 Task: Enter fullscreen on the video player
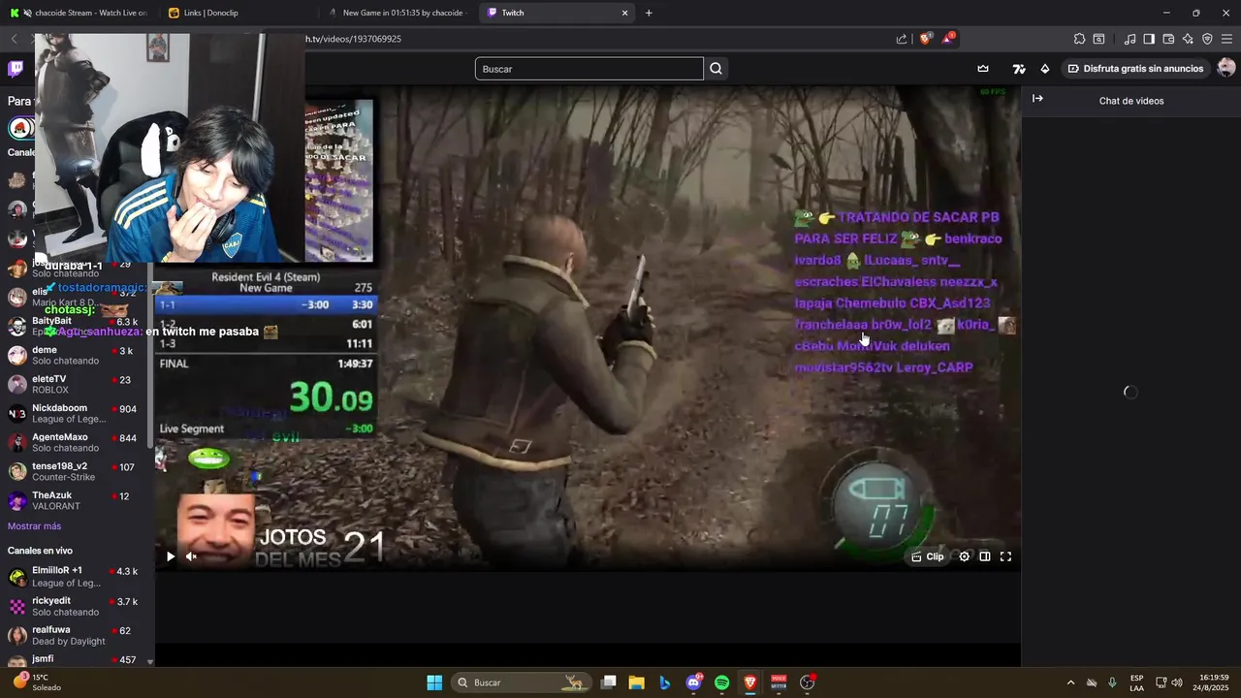tap(1005, 556)
